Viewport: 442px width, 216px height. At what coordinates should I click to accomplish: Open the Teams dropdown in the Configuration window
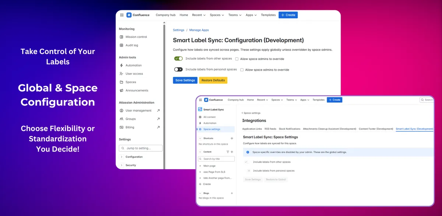(235, 15)
